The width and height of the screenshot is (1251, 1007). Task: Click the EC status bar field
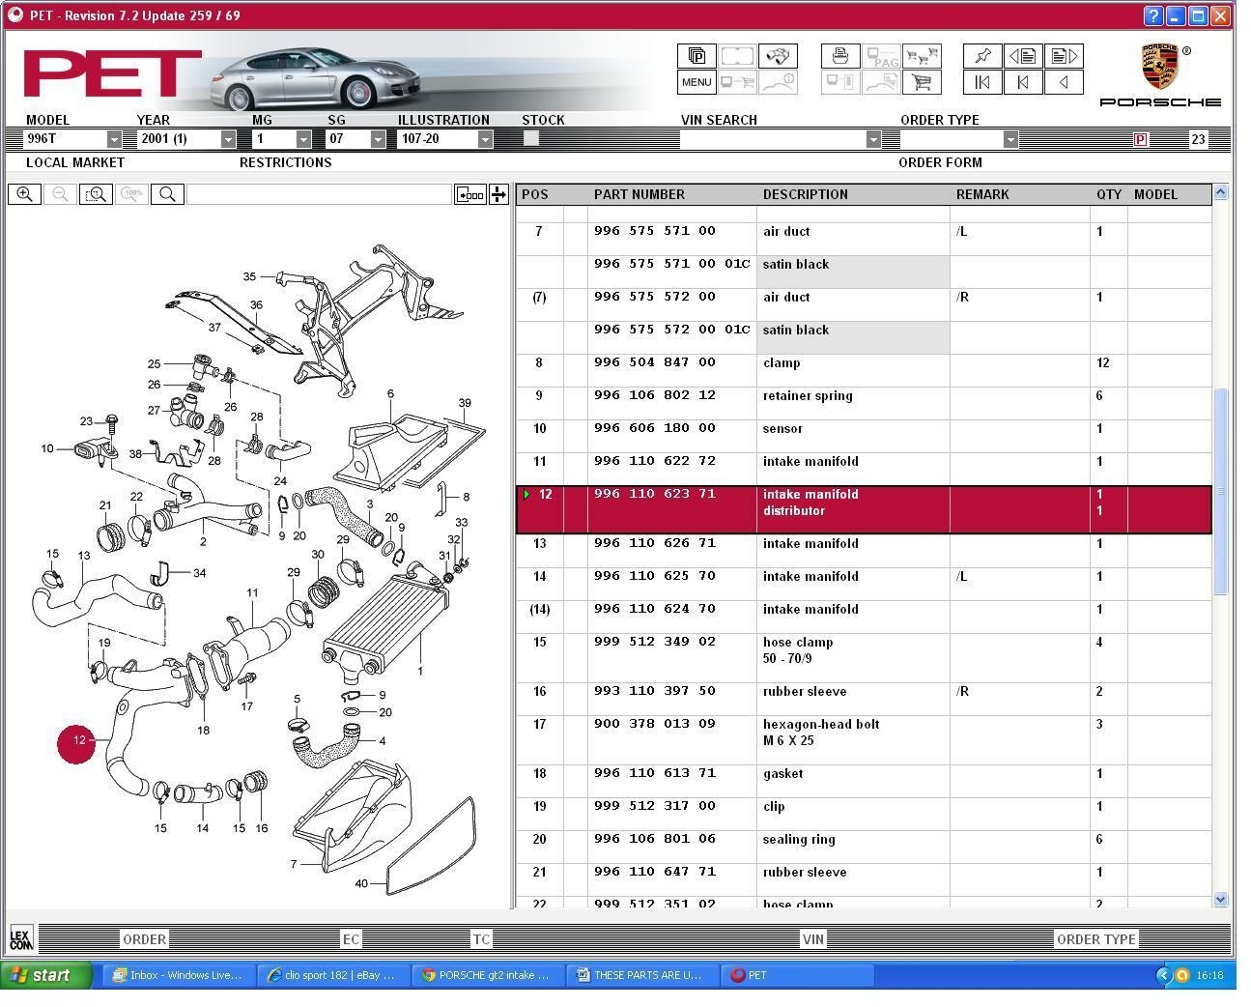point(351,939)
